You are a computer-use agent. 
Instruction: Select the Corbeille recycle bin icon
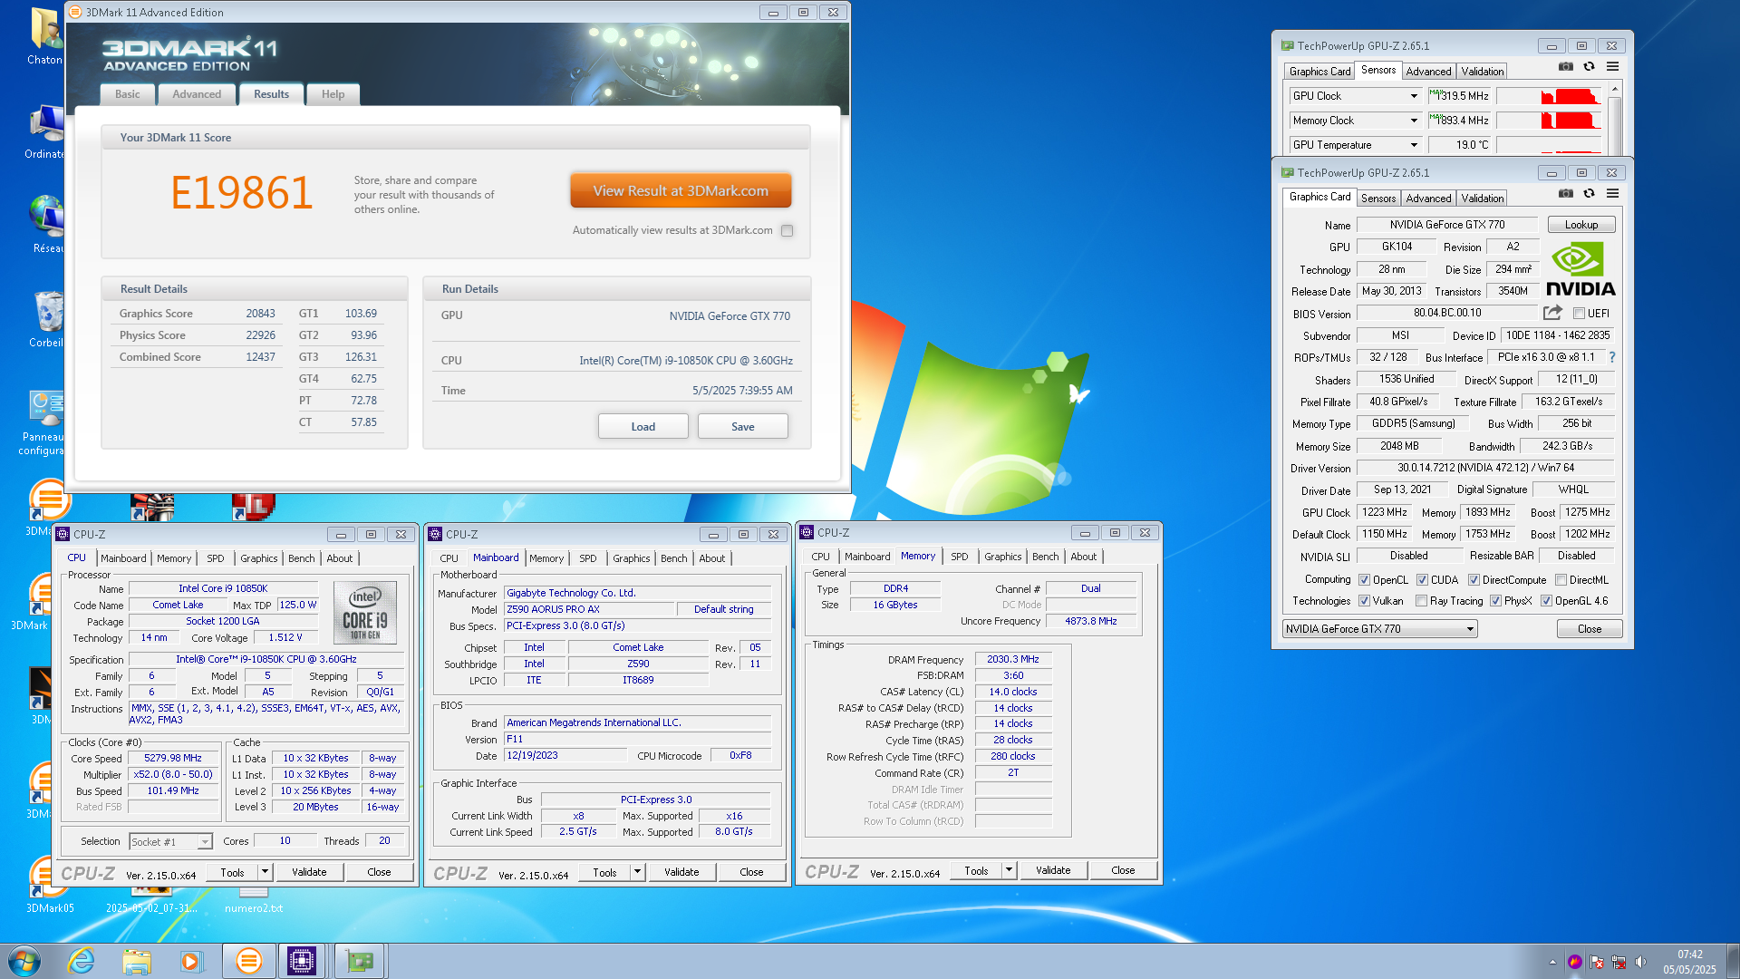[47, 319]
